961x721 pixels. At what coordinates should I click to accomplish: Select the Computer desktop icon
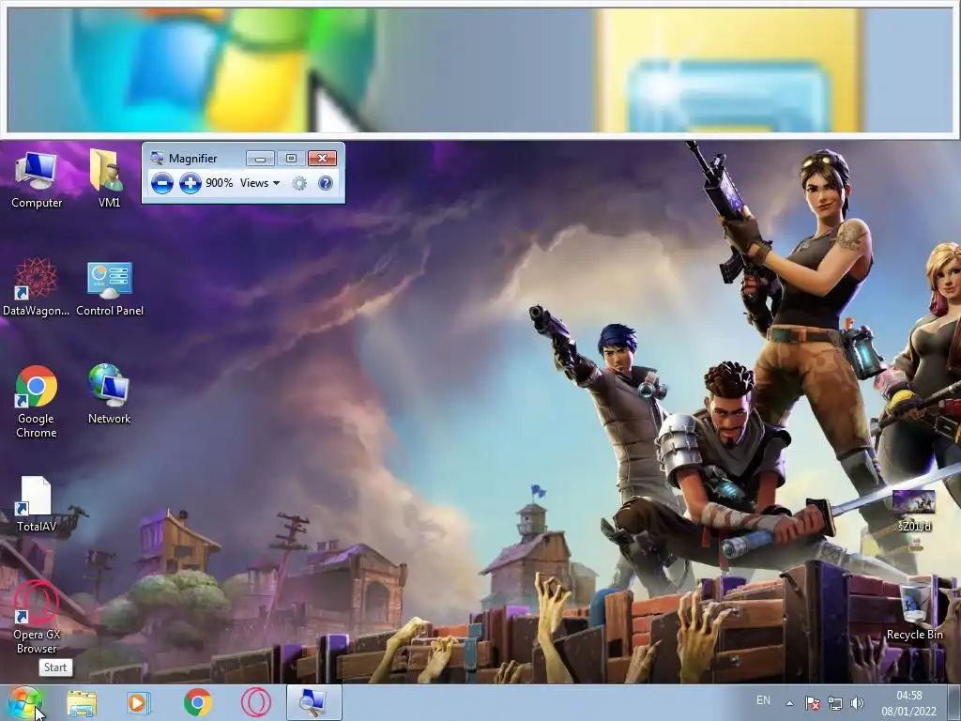coord(37,180)
